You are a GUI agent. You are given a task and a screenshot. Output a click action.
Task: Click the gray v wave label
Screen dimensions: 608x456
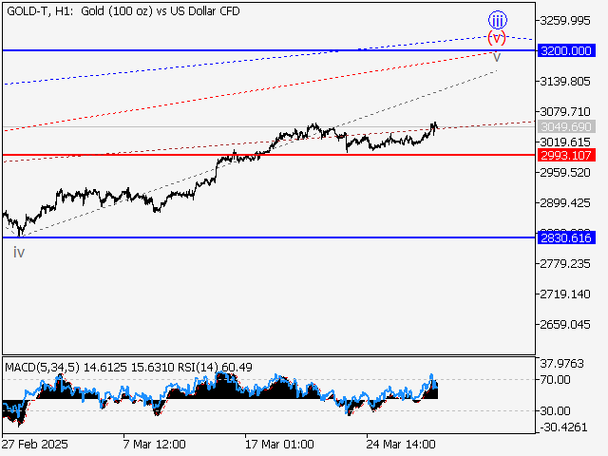pyautogui.click(x=497, y=56)
